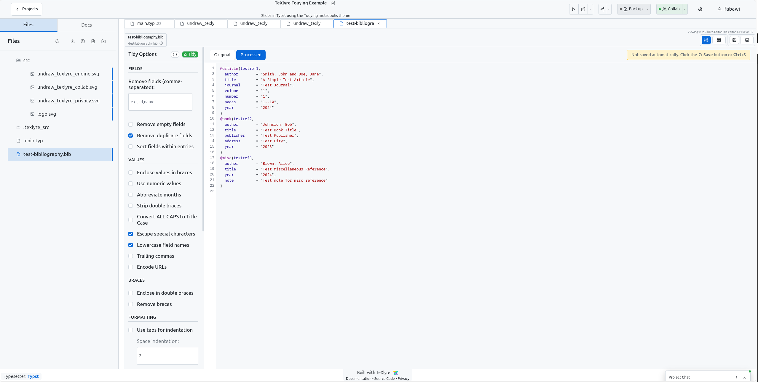Refresh the file tree

(x=57, y=41)
